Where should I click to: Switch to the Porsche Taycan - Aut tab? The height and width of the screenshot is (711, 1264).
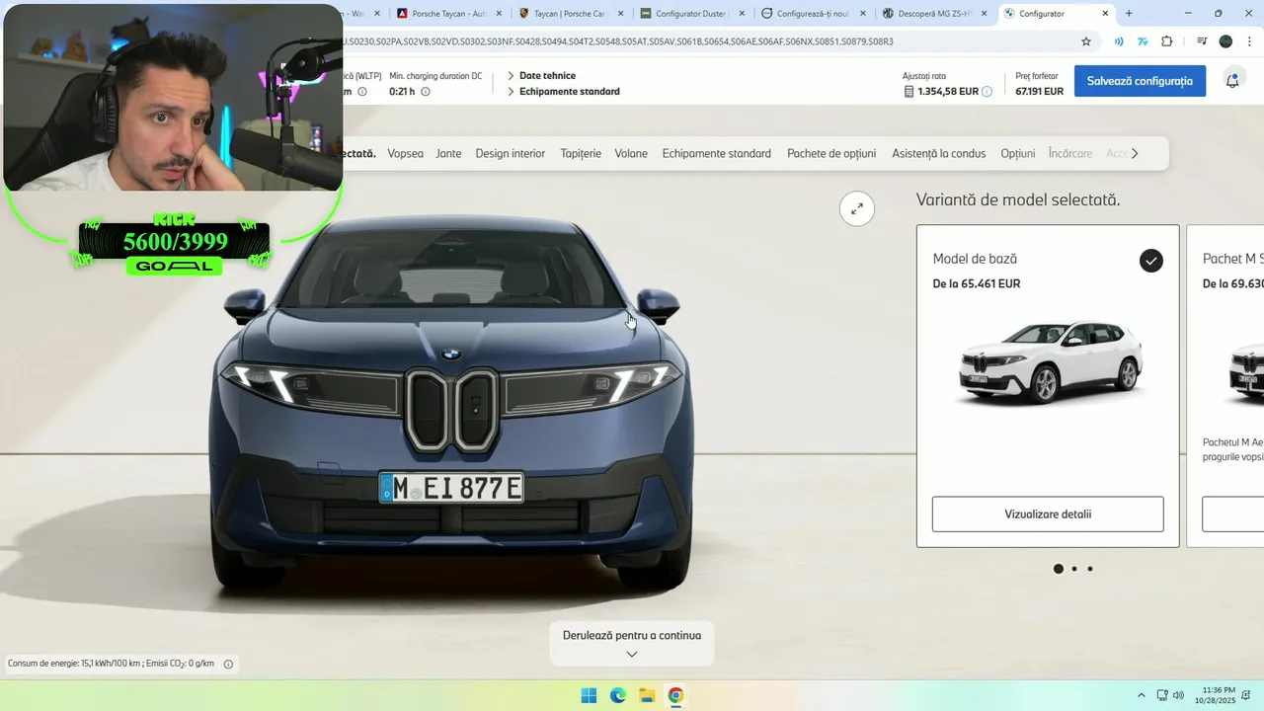[449, 14]
